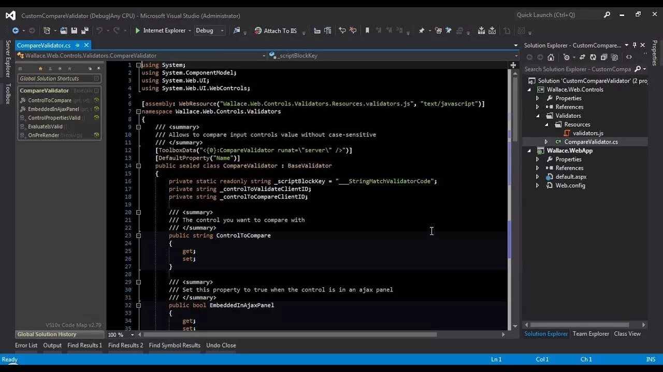Collapse the namespace block at line 7

138,112
